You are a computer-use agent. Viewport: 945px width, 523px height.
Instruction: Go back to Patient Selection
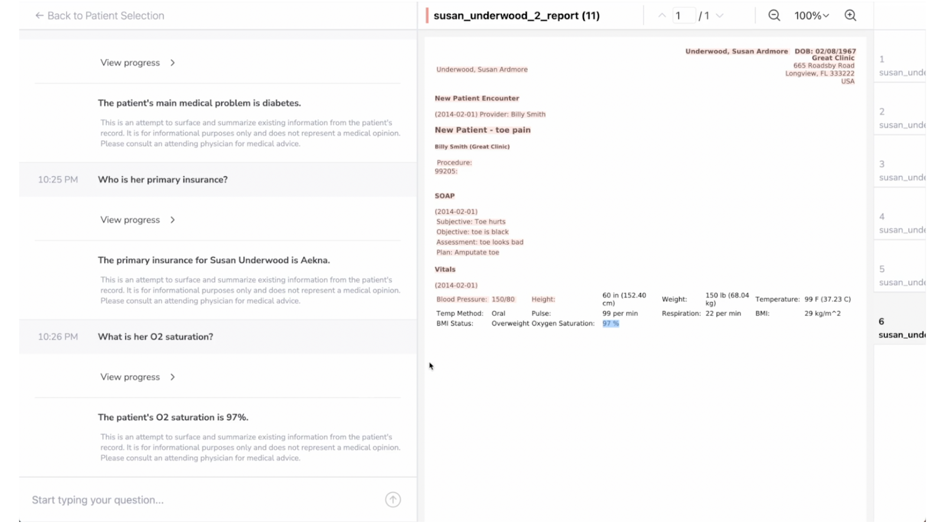99,16
